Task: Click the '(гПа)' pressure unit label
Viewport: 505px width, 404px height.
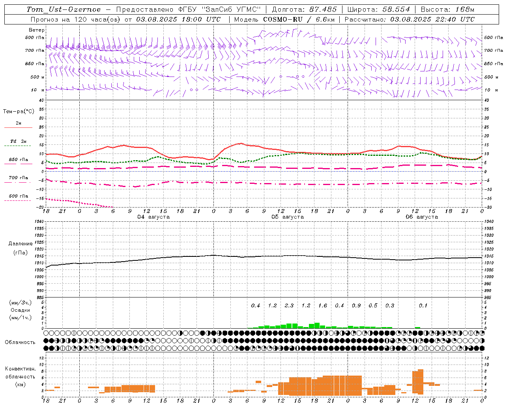Action: click(x=21, y=253)
